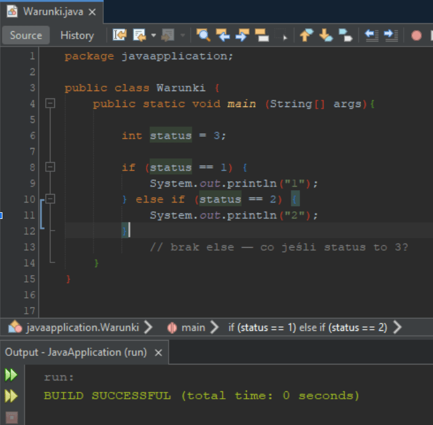Collapse the if (status == 1) fold
The image size is (433, 425).
[51, 167]
